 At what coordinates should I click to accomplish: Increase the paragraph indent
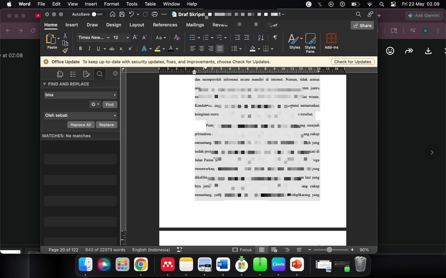246,37
